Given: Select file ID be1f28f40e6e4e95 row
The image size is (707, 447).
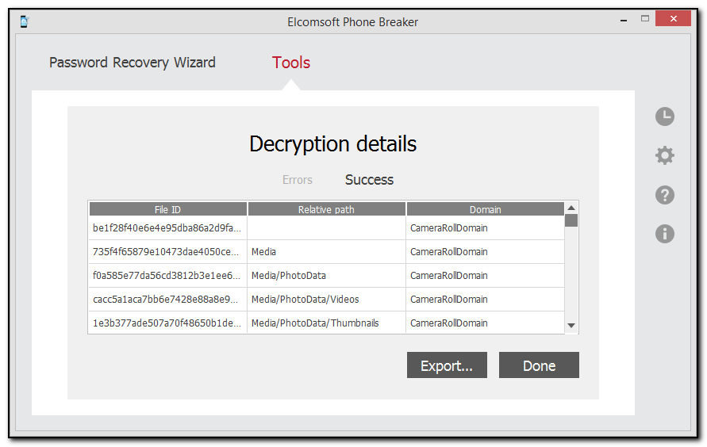Looking at the screenshot, I should [x=167, y=228].
